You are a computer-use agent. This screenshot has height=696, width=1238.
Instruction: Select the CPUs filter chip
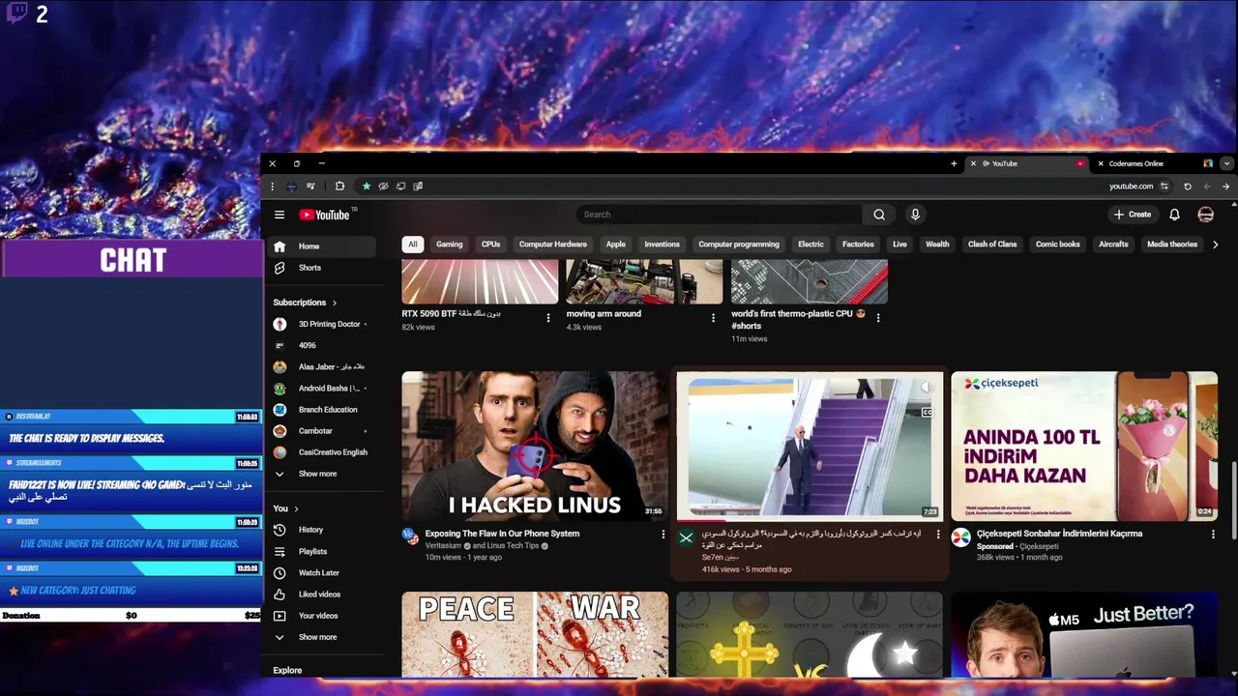coord(490,245)
